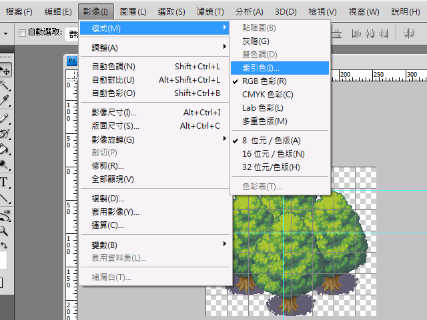Select the Eyedropper tool
This screenshot has width=427, height=320.
[x=5, y=100]
